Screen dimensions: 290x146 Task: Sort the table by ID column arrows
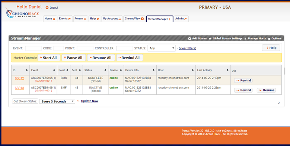[27, 70]
